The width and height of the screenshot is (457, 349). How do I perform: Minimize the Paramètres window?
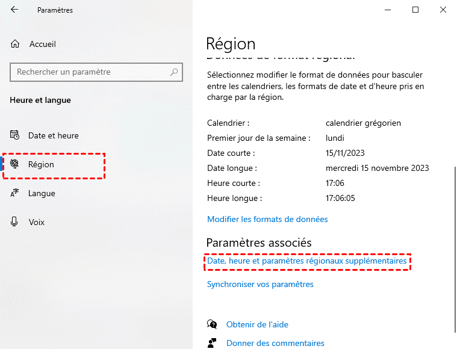pos(387,10)
